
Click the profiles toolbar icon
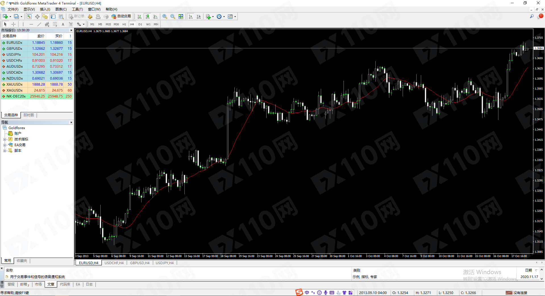click(16, 16)
